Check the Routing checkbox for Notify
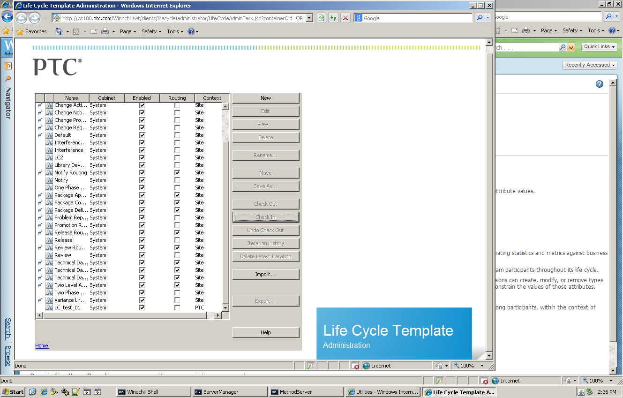This screenshot has height=398, width=623. point(177,180)
